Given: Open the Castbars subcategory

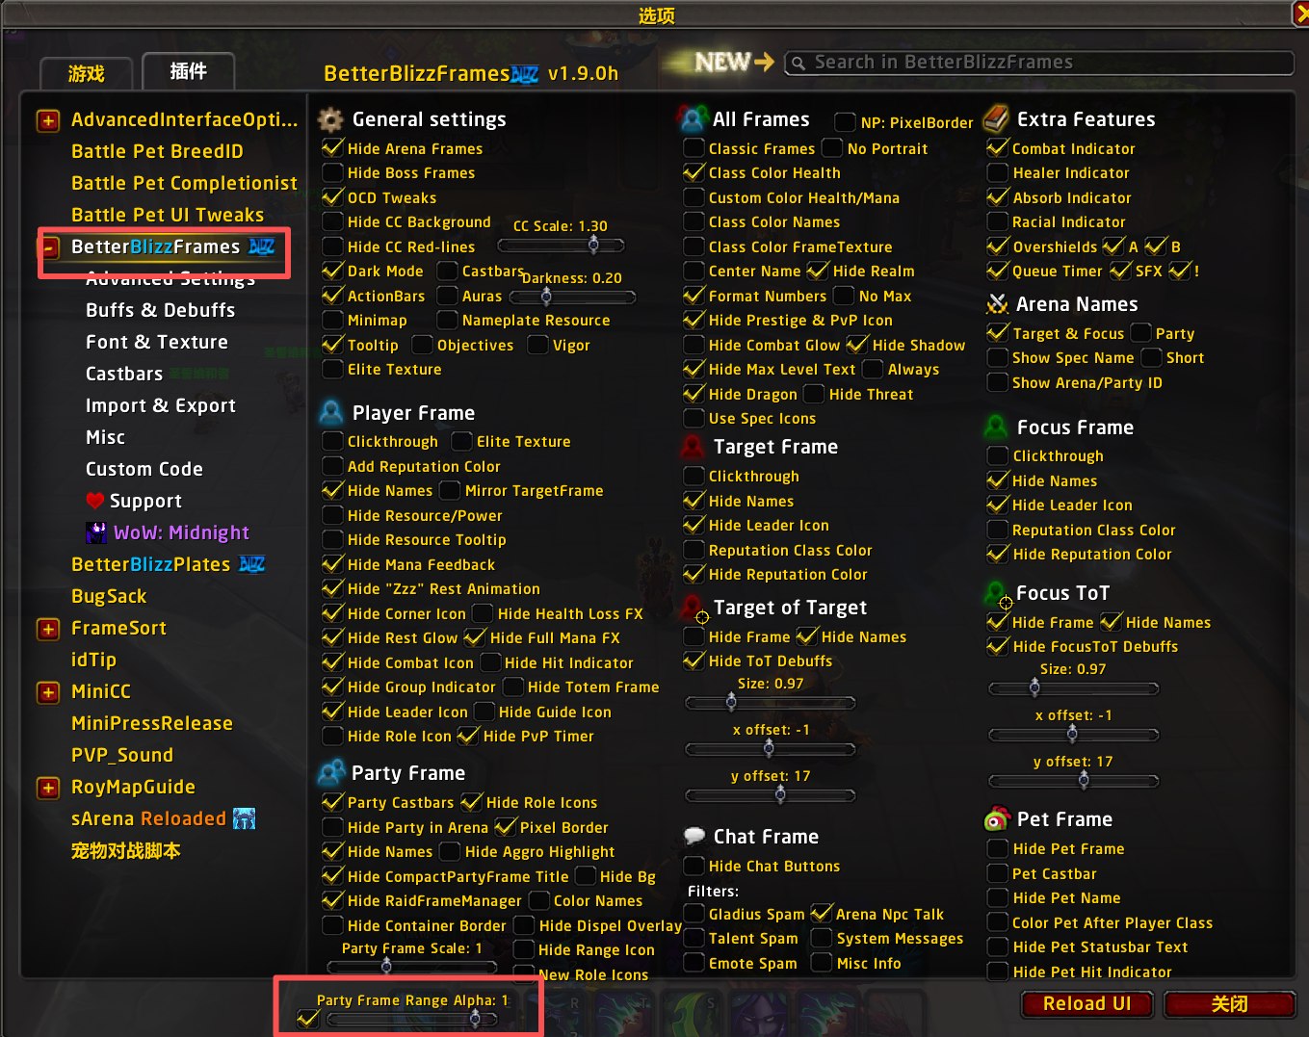Looking at the screenshot, I should tap(124, 374).
